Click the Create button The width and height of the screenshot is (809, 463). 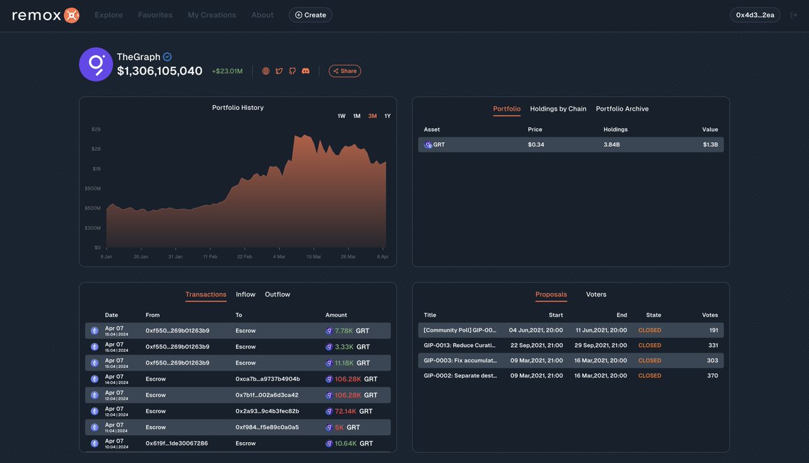click(x=310, y=15)
